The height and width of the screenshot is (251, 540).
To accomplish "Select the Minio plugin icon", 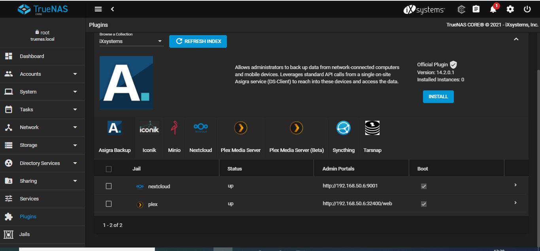I will coord(174,128).
